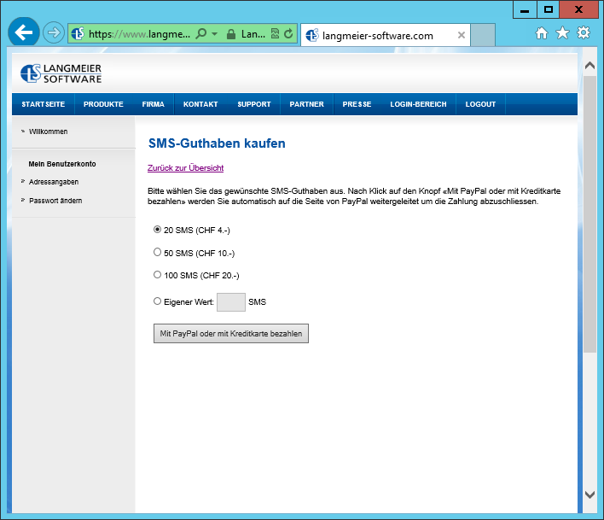Click the Mein Benutzerkonto sidebar heading
The image size is (604, 520).
pyautogui.click(x=62, y=164)
